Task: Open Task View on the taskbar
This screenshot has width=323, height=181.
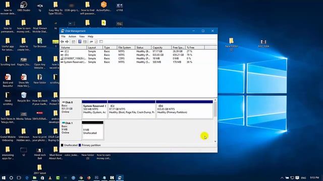Action: click(19, 177)
